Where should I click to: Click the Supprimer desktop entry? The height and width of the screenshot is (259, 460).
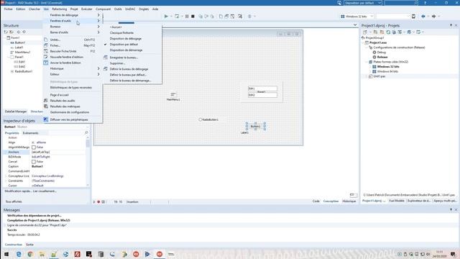click(x=117, y=63)
